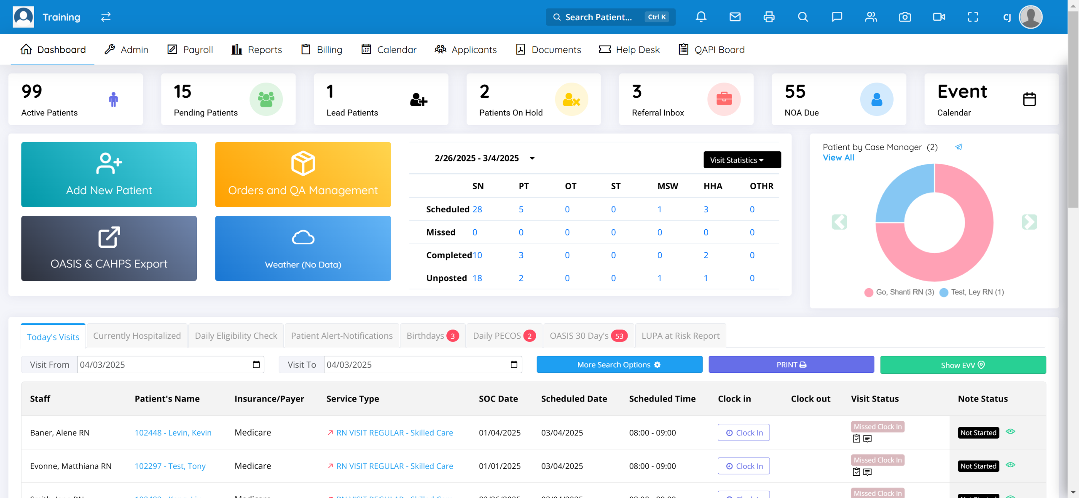Click the chat bubble icon

click(837, 17)
